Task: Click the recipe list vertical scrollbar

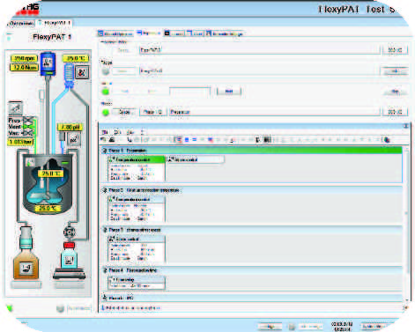Action: click(407, 223)
